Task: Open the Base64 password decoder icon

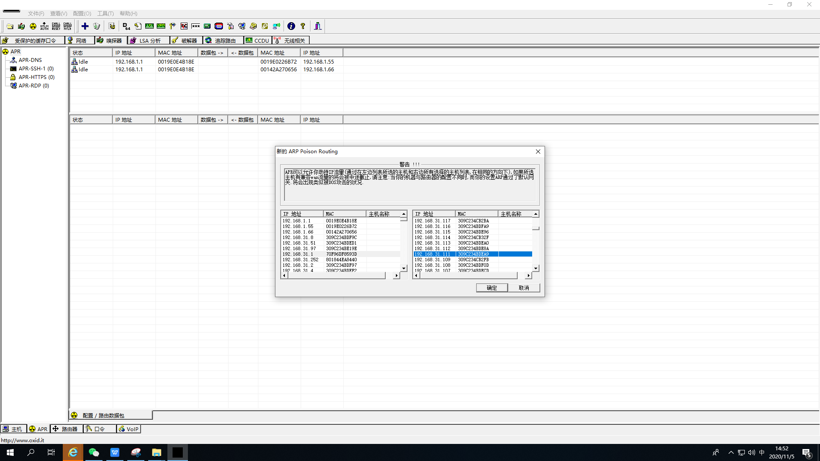Action: click(126, 26)
